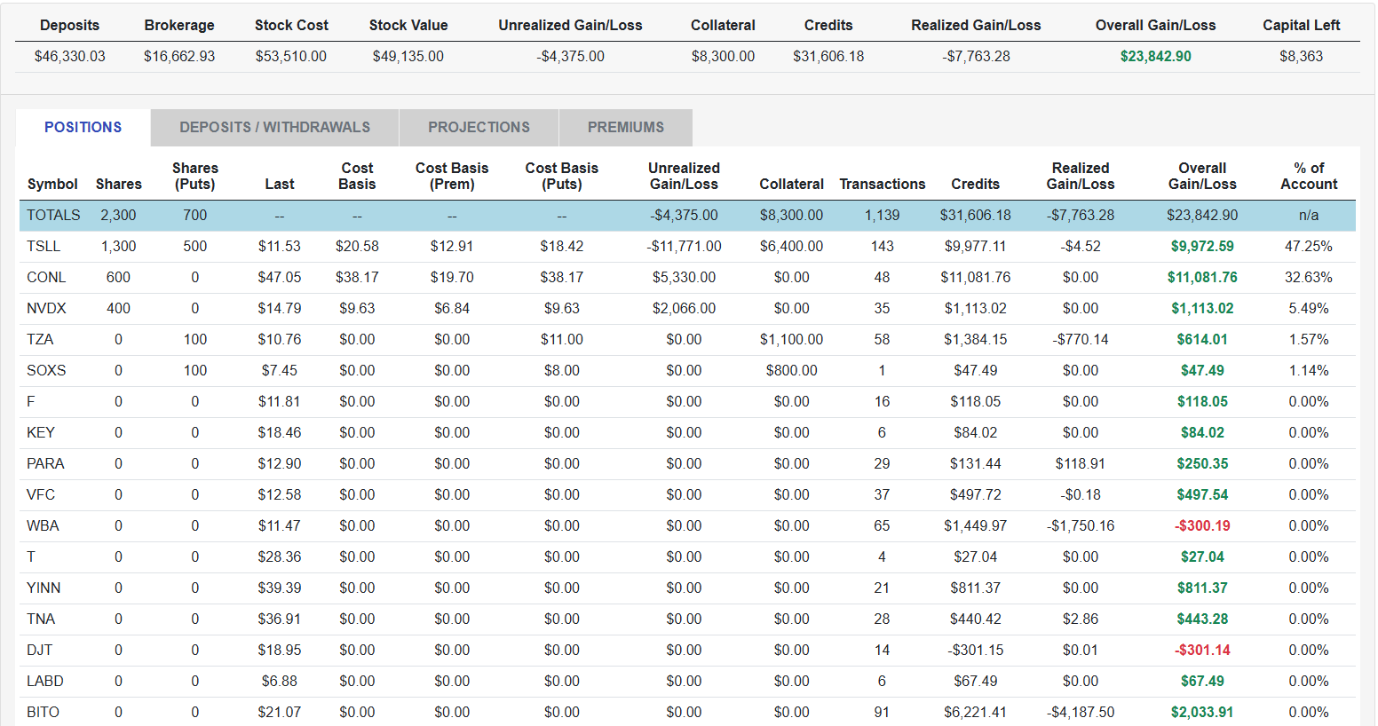
Task: Click the green Overall Gain/Loss summary value $23,842.90
Action: point(1155,56)
